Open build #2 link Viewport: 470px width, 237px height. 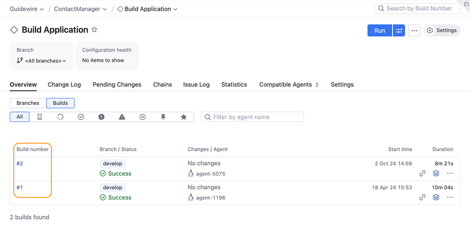pyautogui.click(x=20, y=163)
